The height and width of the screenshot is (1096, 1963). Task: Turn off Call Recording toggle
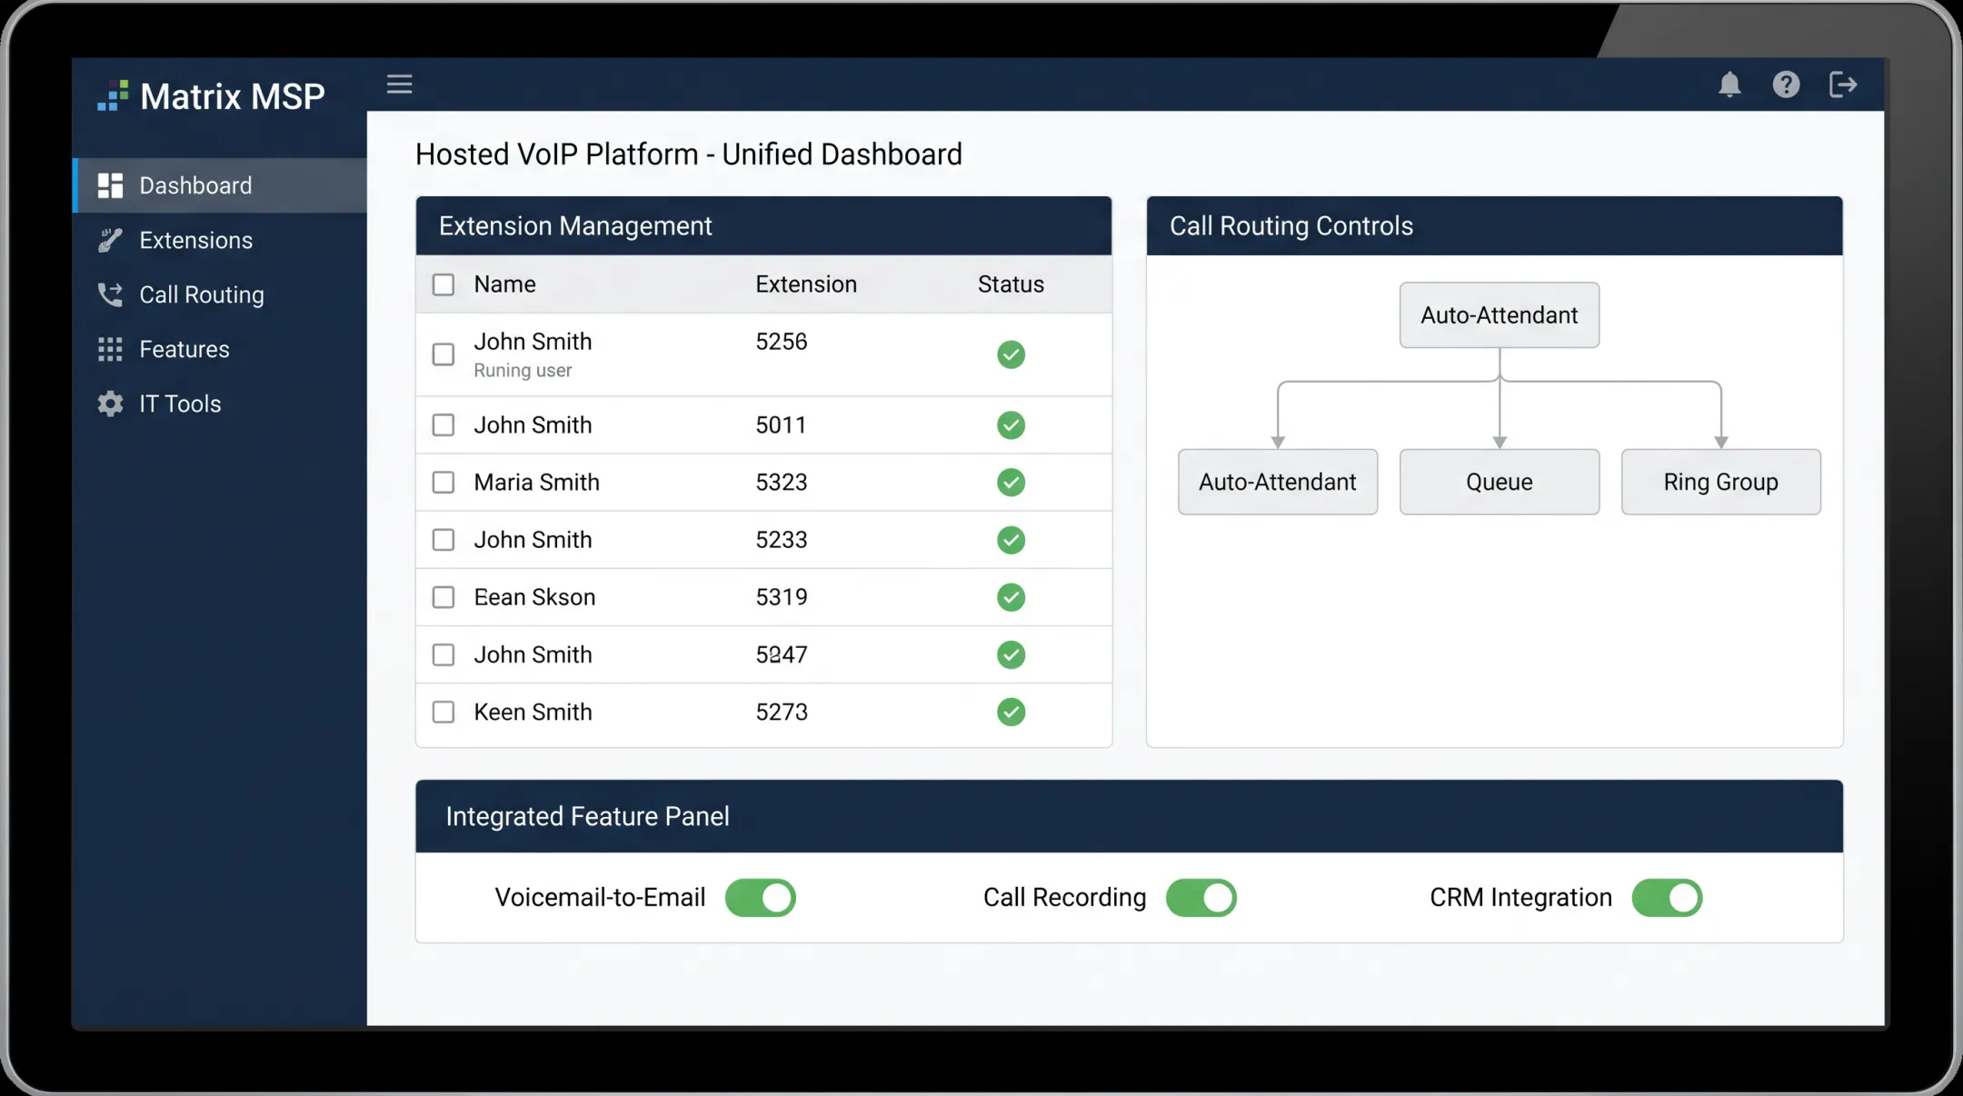pos(1201,898)
